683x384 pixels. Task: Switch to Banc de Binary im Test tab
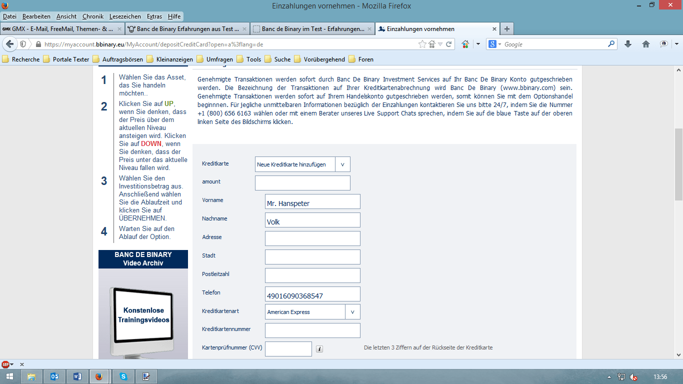point(311,29)
